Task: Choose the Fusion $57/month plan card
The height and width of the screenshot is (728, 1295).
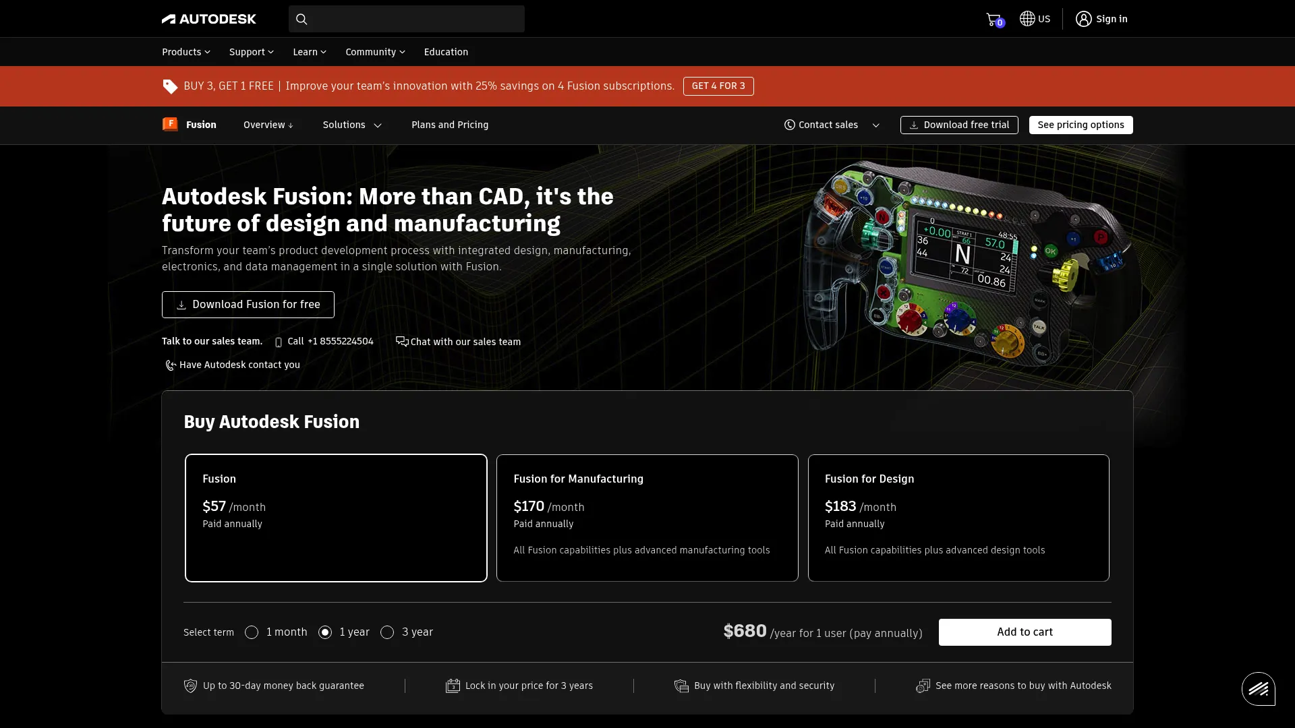Action: pos(336,518)
